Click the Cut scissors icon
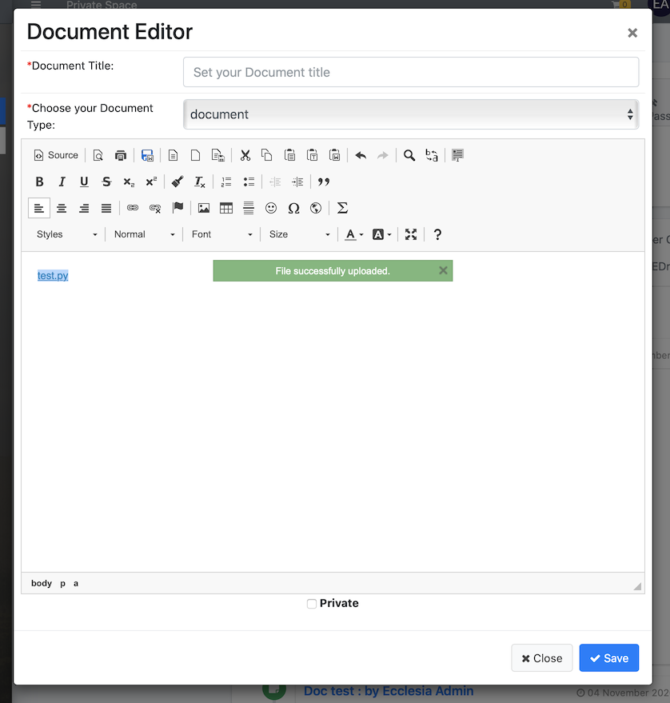The image size is (670, 703). click(245, 155)
